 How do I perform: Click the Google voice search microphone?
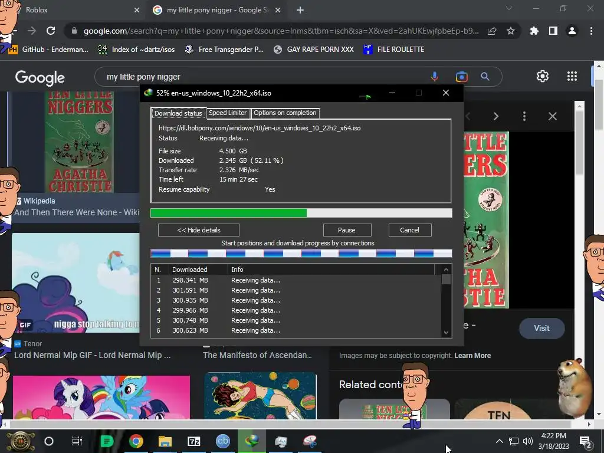click(x=435, y=77)
